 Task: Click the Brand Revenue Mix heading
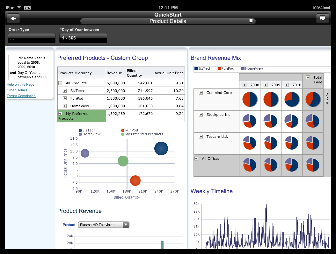coord(216,58)
